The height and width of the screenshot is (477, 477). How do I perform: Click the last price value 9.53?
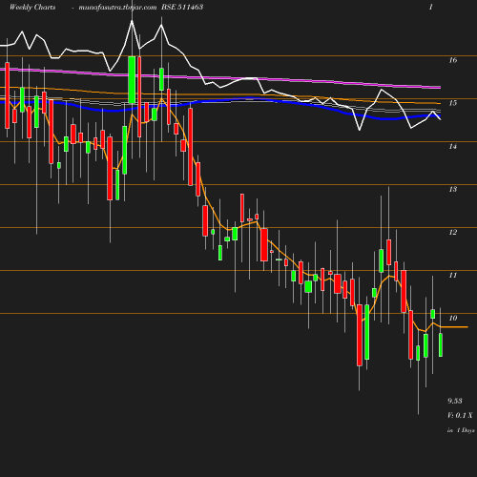pos(455,401)
